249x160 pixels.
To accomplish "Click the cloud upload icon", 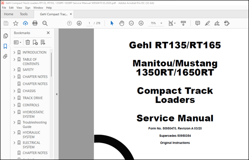I will 25,23.
